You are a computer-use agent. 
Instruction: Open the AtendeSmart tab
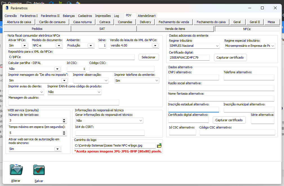[147, 16]
